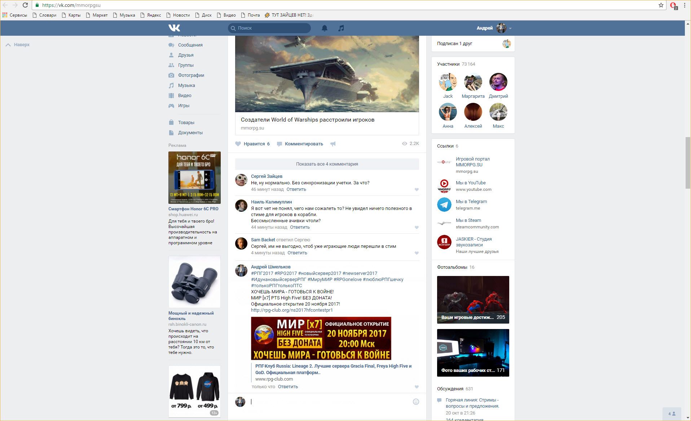Open Фото ваших рабочих столов album

(473, 353)
